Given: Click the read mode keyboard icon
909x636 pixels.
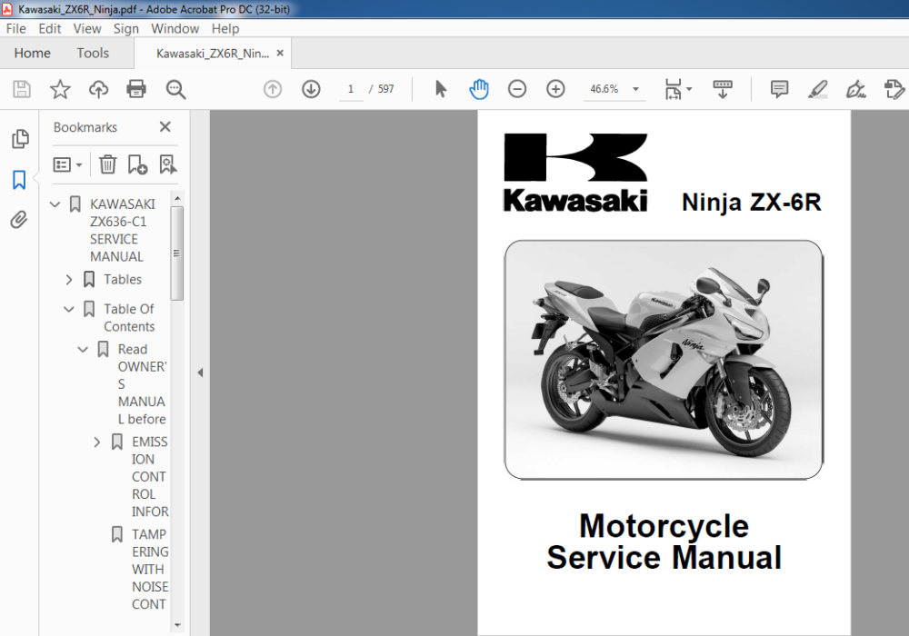Looking at the screenshot, I should 723,89.
